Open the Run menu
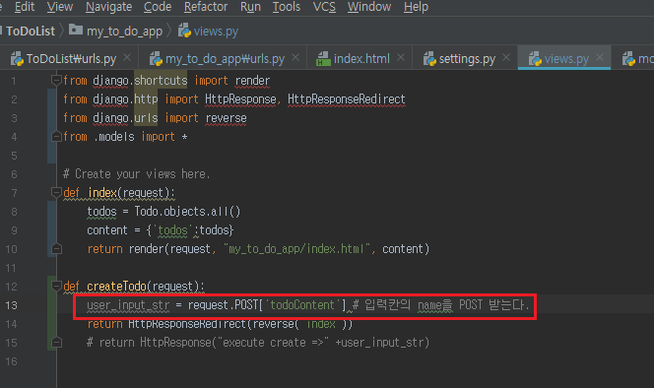 pyautogui.click(x=250, y=7)
